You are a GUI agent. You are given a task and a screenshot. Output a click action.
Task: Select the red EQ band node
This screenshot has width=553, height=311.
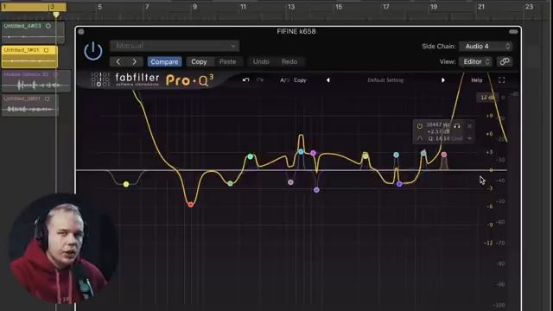[x=190, y=205]
